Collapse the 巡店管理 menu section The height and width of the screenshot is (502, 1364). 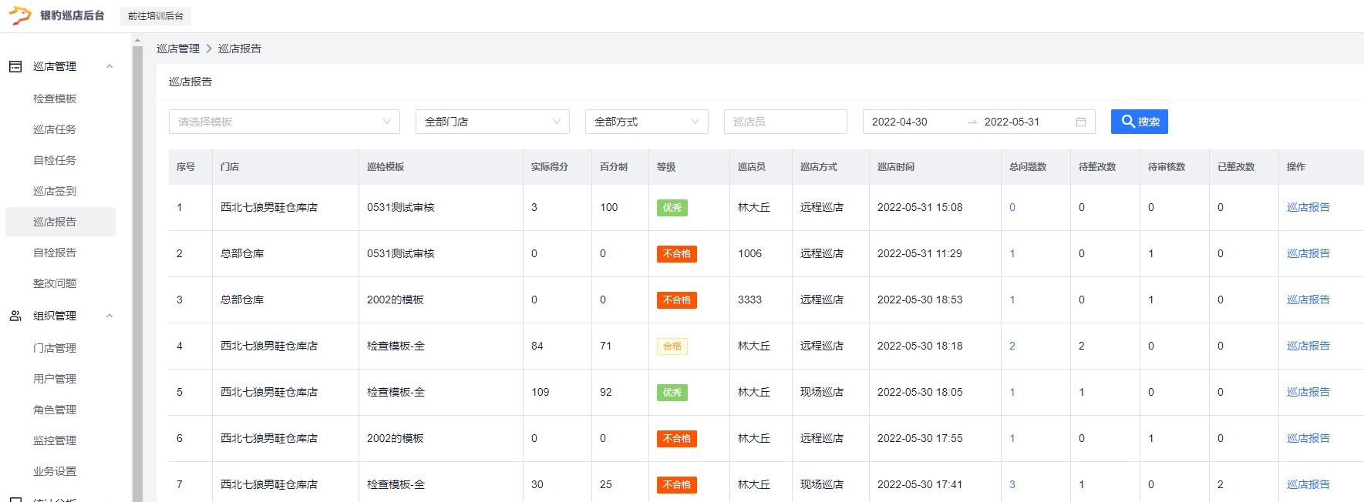tap(109, 67)
